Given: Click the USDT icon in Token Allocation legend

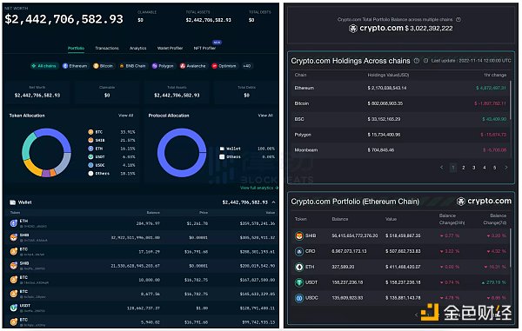Looking at the screenshot, I should pos(90,157).
